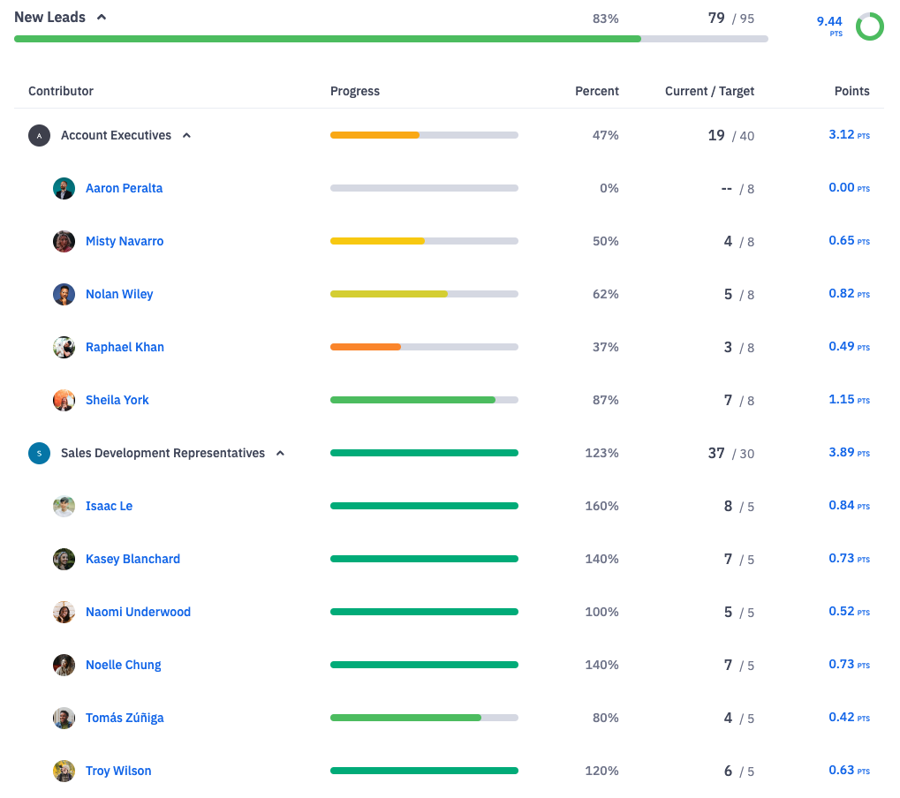Screen dimensions: 900x798
Task: Click the New Leads overall progress bar
Action: [x=390, y=39]
